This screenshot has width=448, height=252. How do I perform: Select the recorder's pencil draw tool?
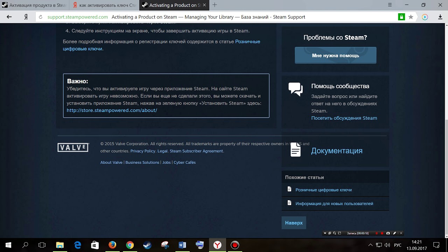(x=394, y=233)
